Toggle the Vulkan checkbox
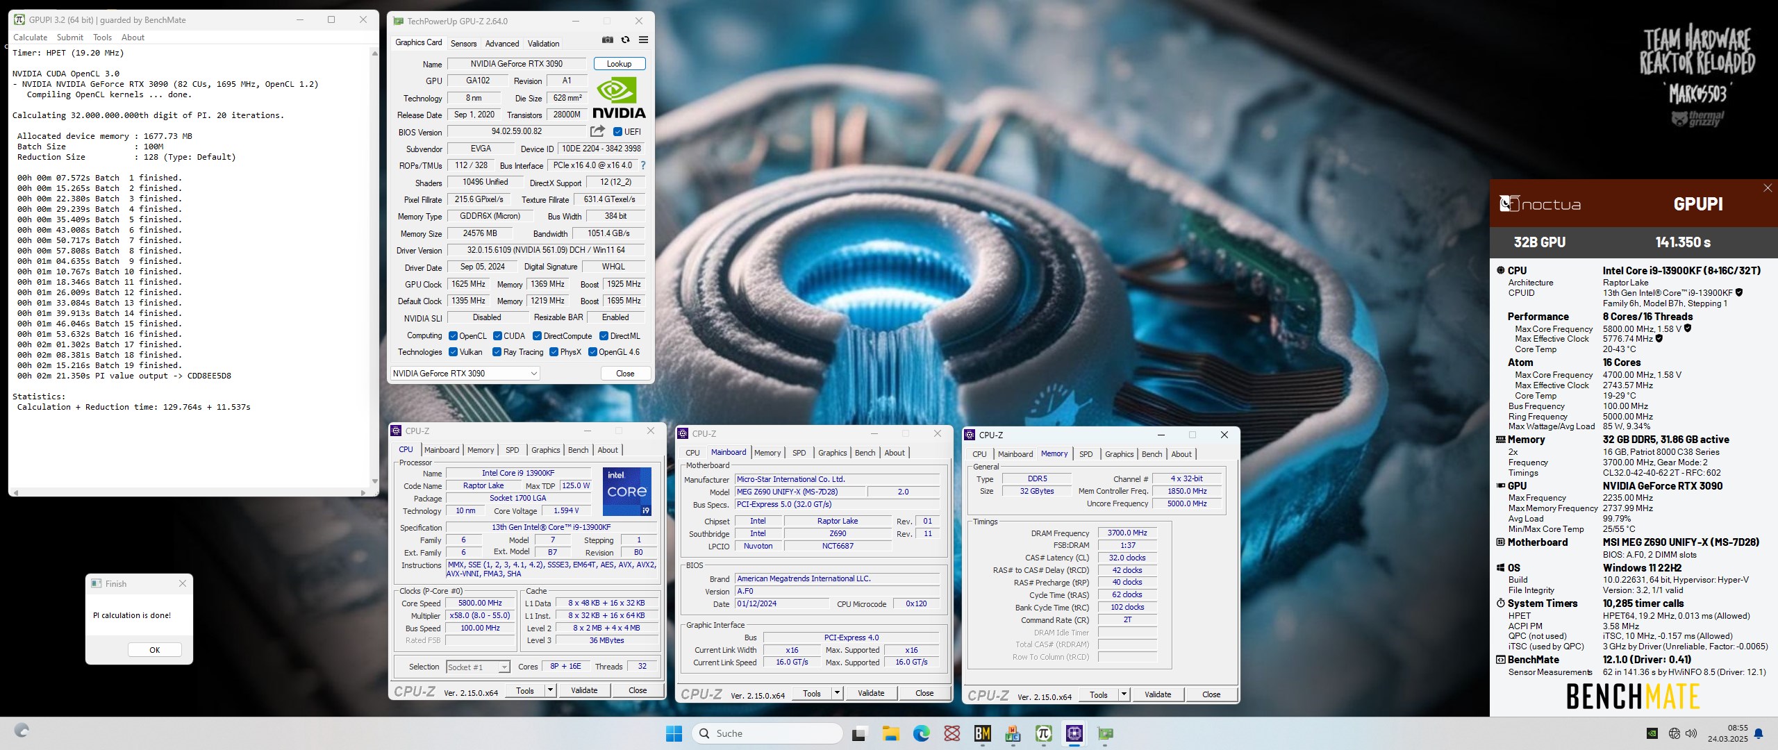 [453, 352]
